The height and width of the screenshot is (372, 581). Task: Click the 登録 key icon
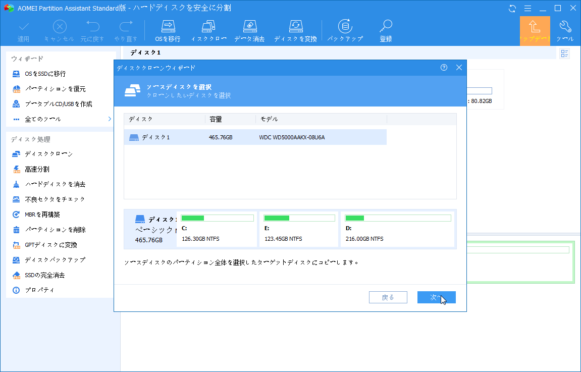point(386,31)
